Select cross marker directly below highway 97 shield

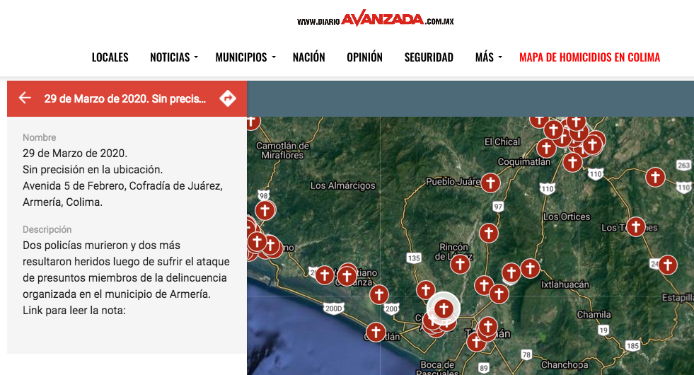(488, 232)
